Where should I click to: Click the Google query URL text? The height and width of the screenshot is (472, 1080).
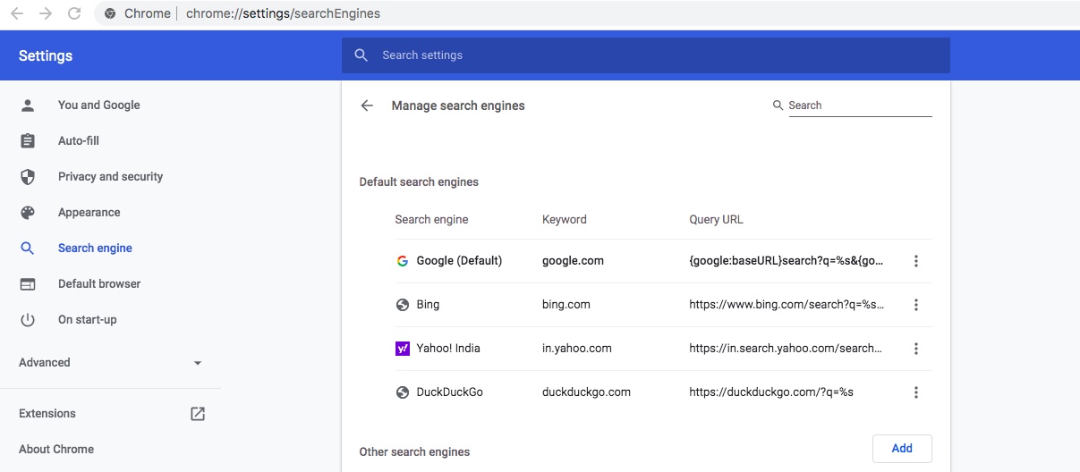click(x=787, y=261)
